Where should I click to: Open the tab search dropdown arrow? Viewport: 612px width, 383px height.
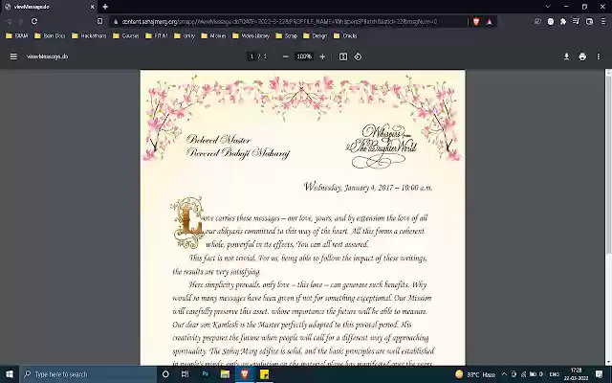tap(548, 7)
